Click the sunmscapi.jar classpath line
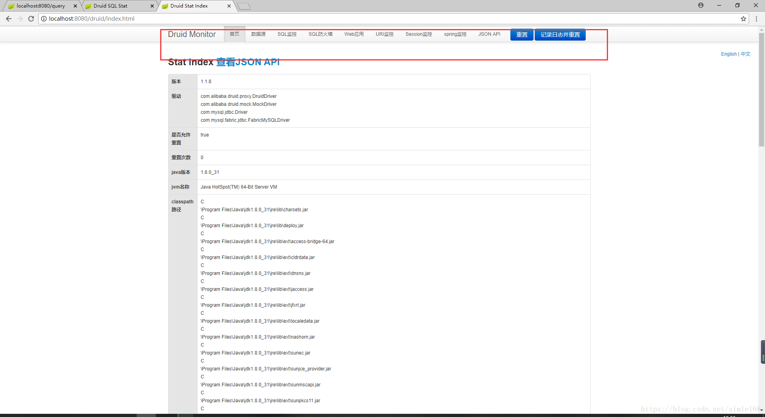The width and height of the screenshot is (765, 417). [x=260, y=385]
